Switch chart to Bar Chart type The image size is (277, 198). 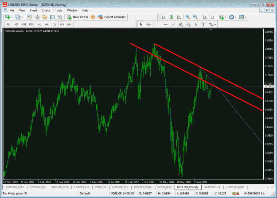pyautogui.click(x=164, y=17)
